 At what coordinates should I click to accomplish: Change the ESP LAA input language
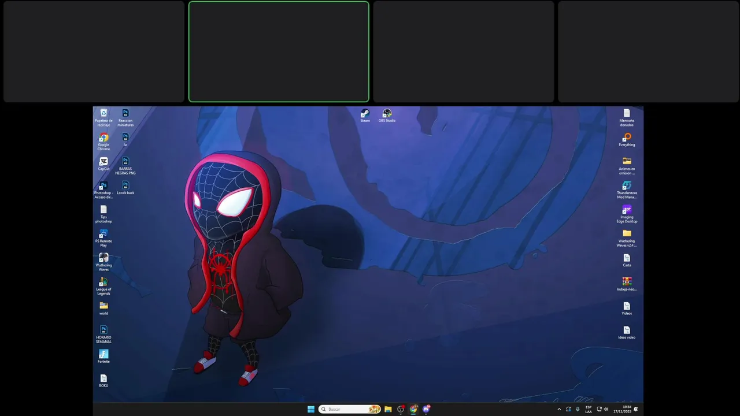(x=589, y=409)
